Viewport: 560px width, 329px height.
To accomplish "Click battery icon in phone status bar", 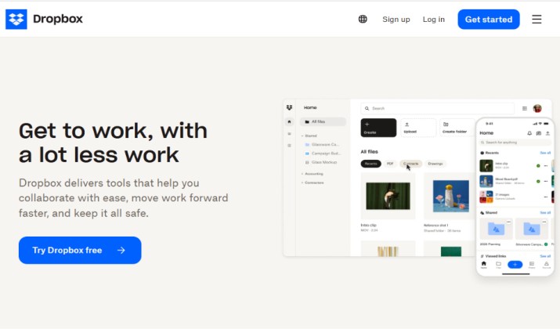I will pos(546,124).
